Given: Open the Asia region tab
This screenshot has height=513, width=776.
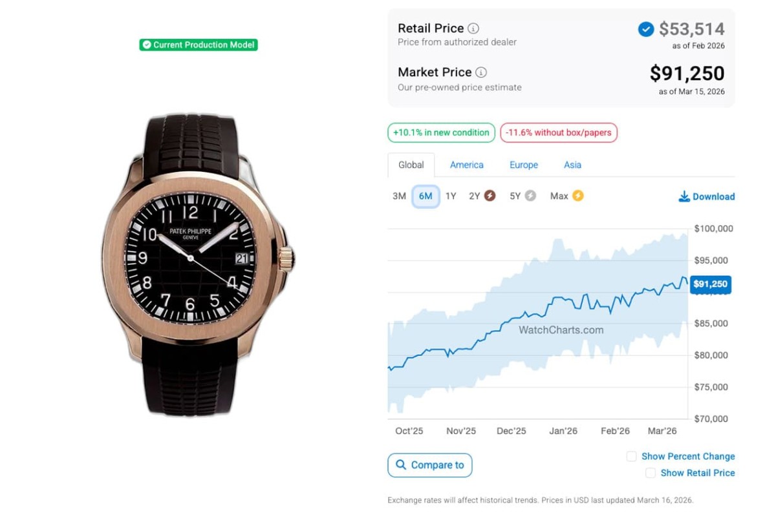Looking at the screenshot, I should tap(572, 165).
